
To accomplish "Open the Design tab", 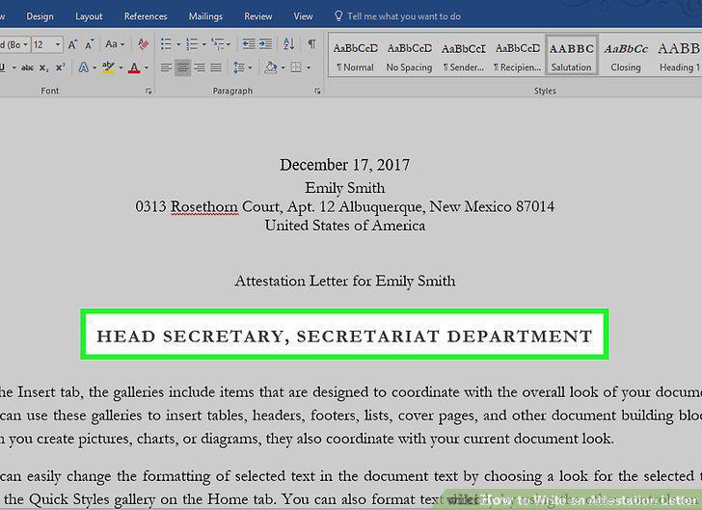I will (x=40, y=16).
